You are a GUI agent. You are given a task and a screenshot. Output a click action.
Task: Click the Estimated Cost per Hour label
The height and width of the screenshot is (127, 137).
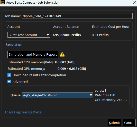[x=111, y=27]
